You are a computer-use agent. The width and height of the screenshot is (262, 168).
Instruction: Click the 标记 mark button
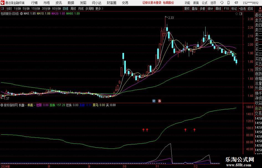234,9
